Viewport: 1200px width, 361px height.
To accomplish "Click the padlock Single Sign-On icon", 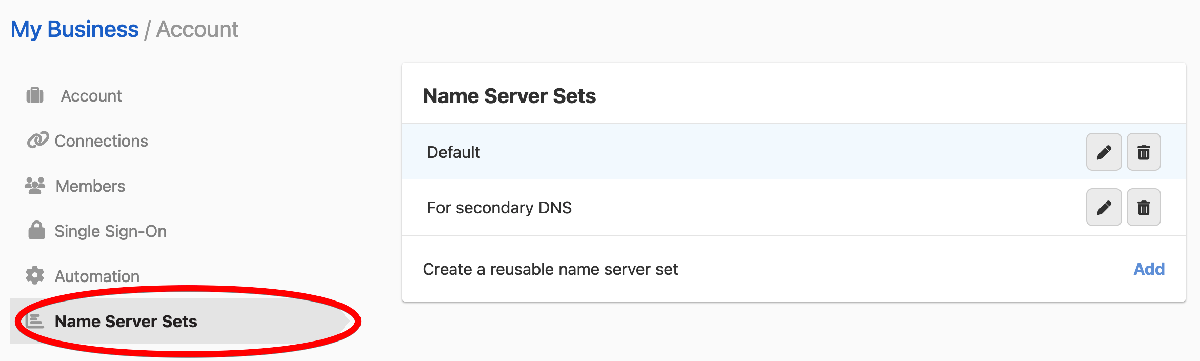I will coord(36,231).
